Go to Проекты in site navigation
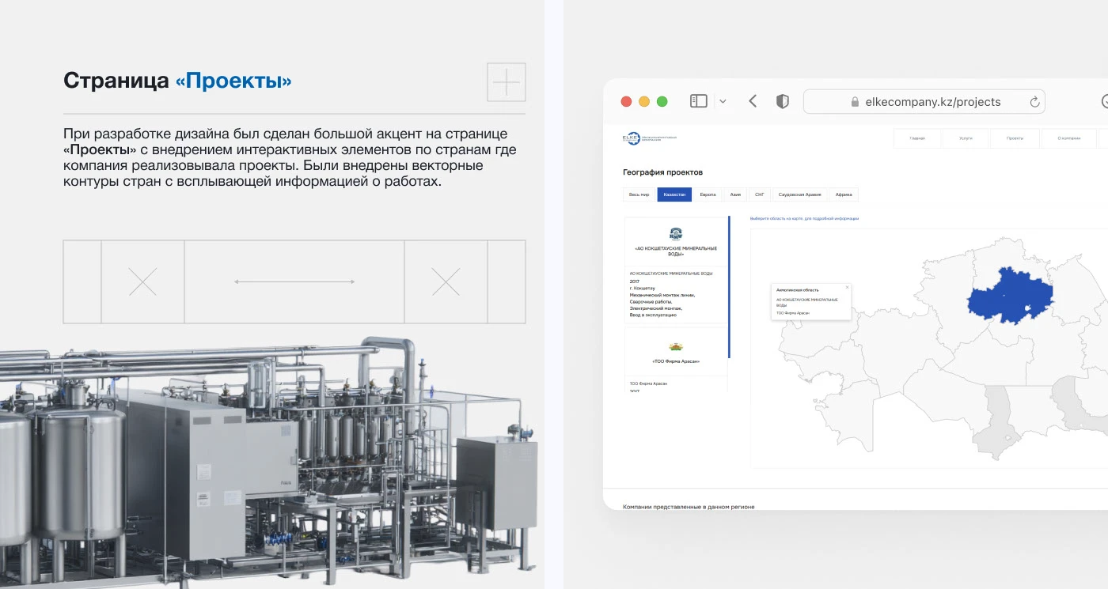The image size is (1108, 589). pos(1015,138)
